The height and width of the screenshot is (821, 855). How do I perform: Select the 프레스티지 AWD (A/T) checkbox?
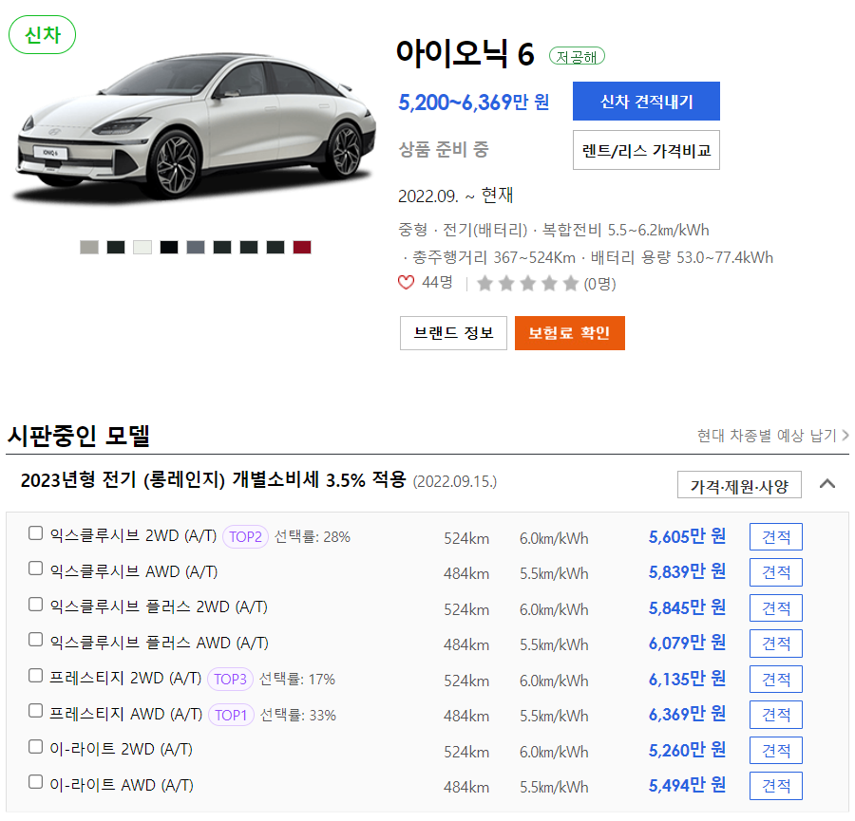[35, 710]
